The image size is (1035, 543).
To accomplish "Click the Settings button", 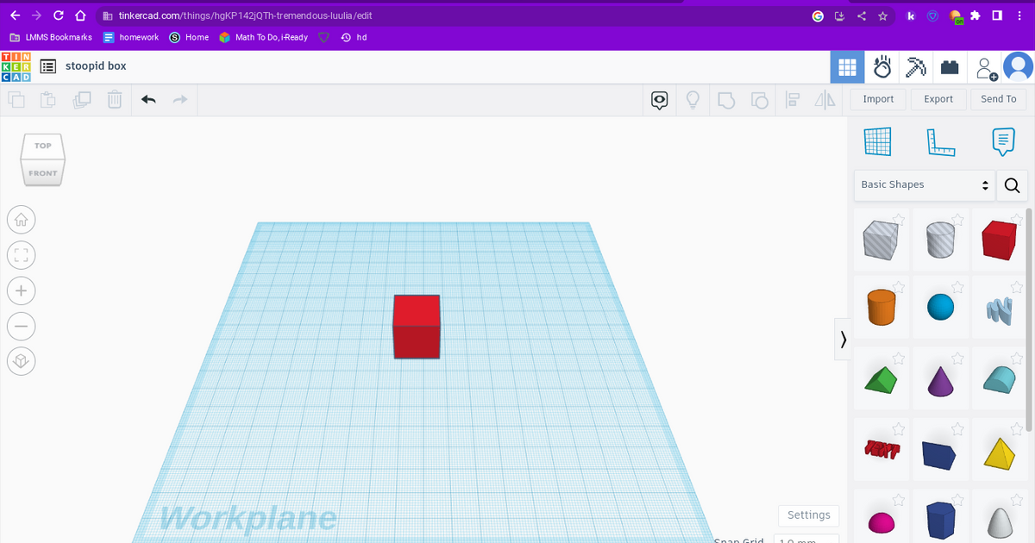I will coord(808,515).
